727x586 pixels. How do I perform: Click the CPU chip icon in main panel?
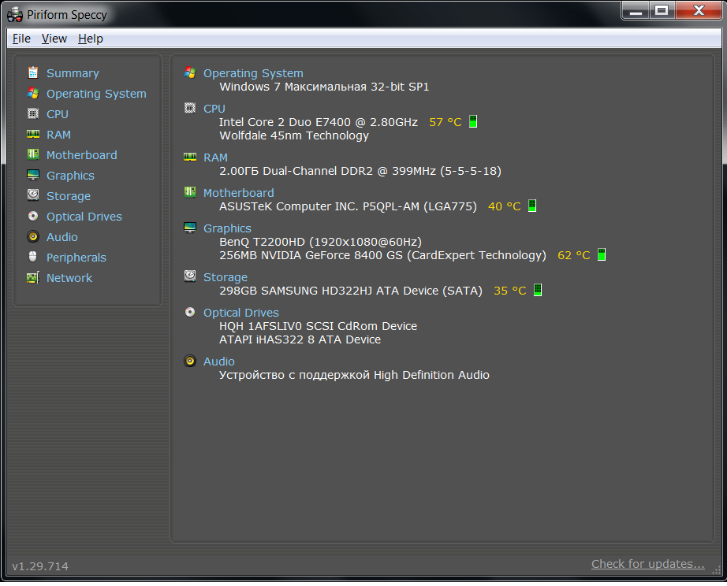tap(190, 108)
